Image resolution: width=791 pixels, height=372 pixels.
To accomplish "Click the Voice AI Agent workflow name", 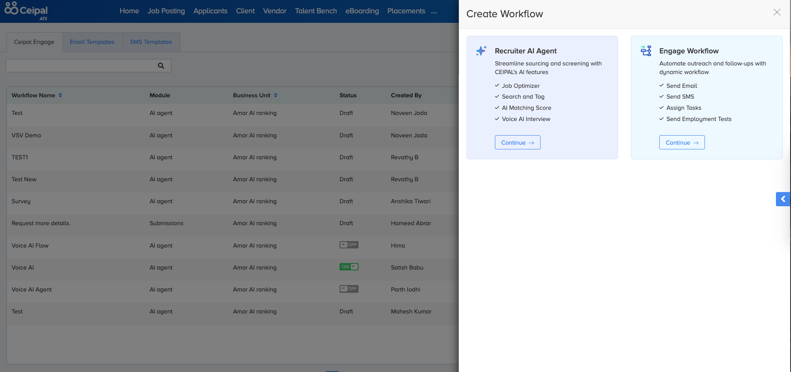I will click(31, 289).
